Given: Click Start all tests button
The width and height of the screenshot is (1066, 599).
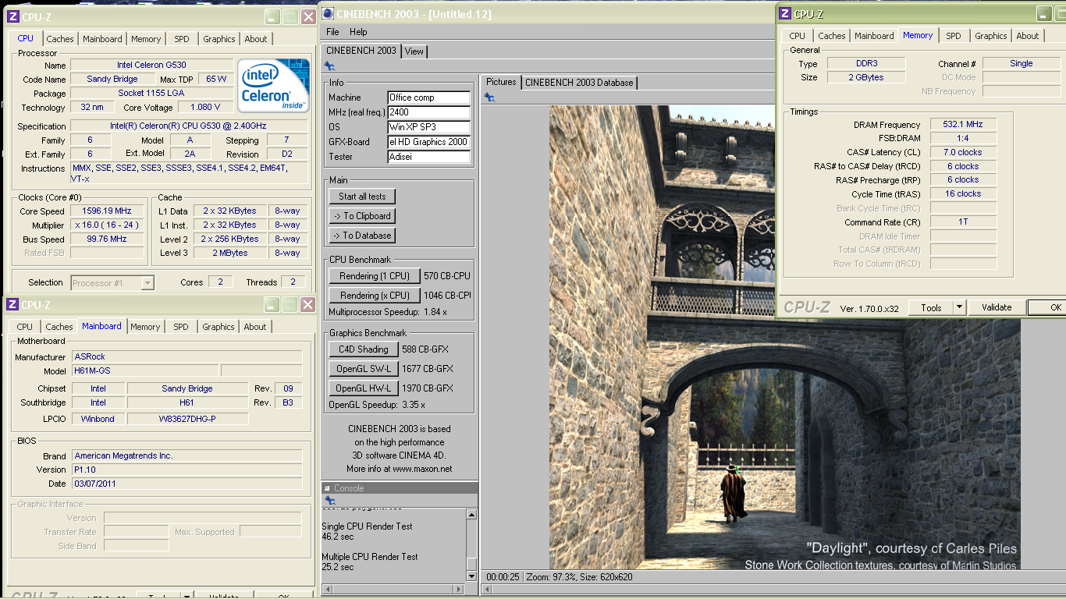Looking at the screenshot, I should pos(362,197).
